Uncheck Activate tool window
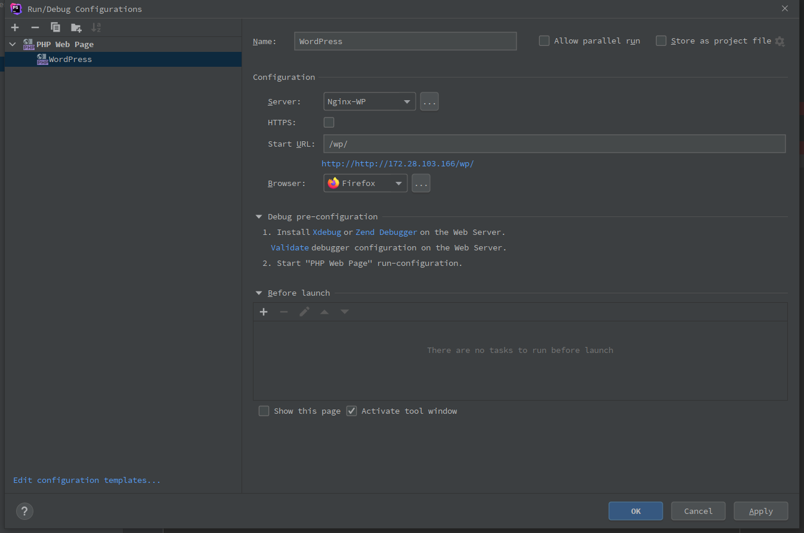 coord(352,411)
